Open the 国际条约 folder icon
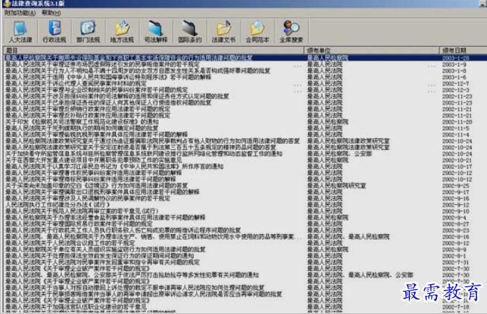This screenshot has height=314, width=487. 190,32
